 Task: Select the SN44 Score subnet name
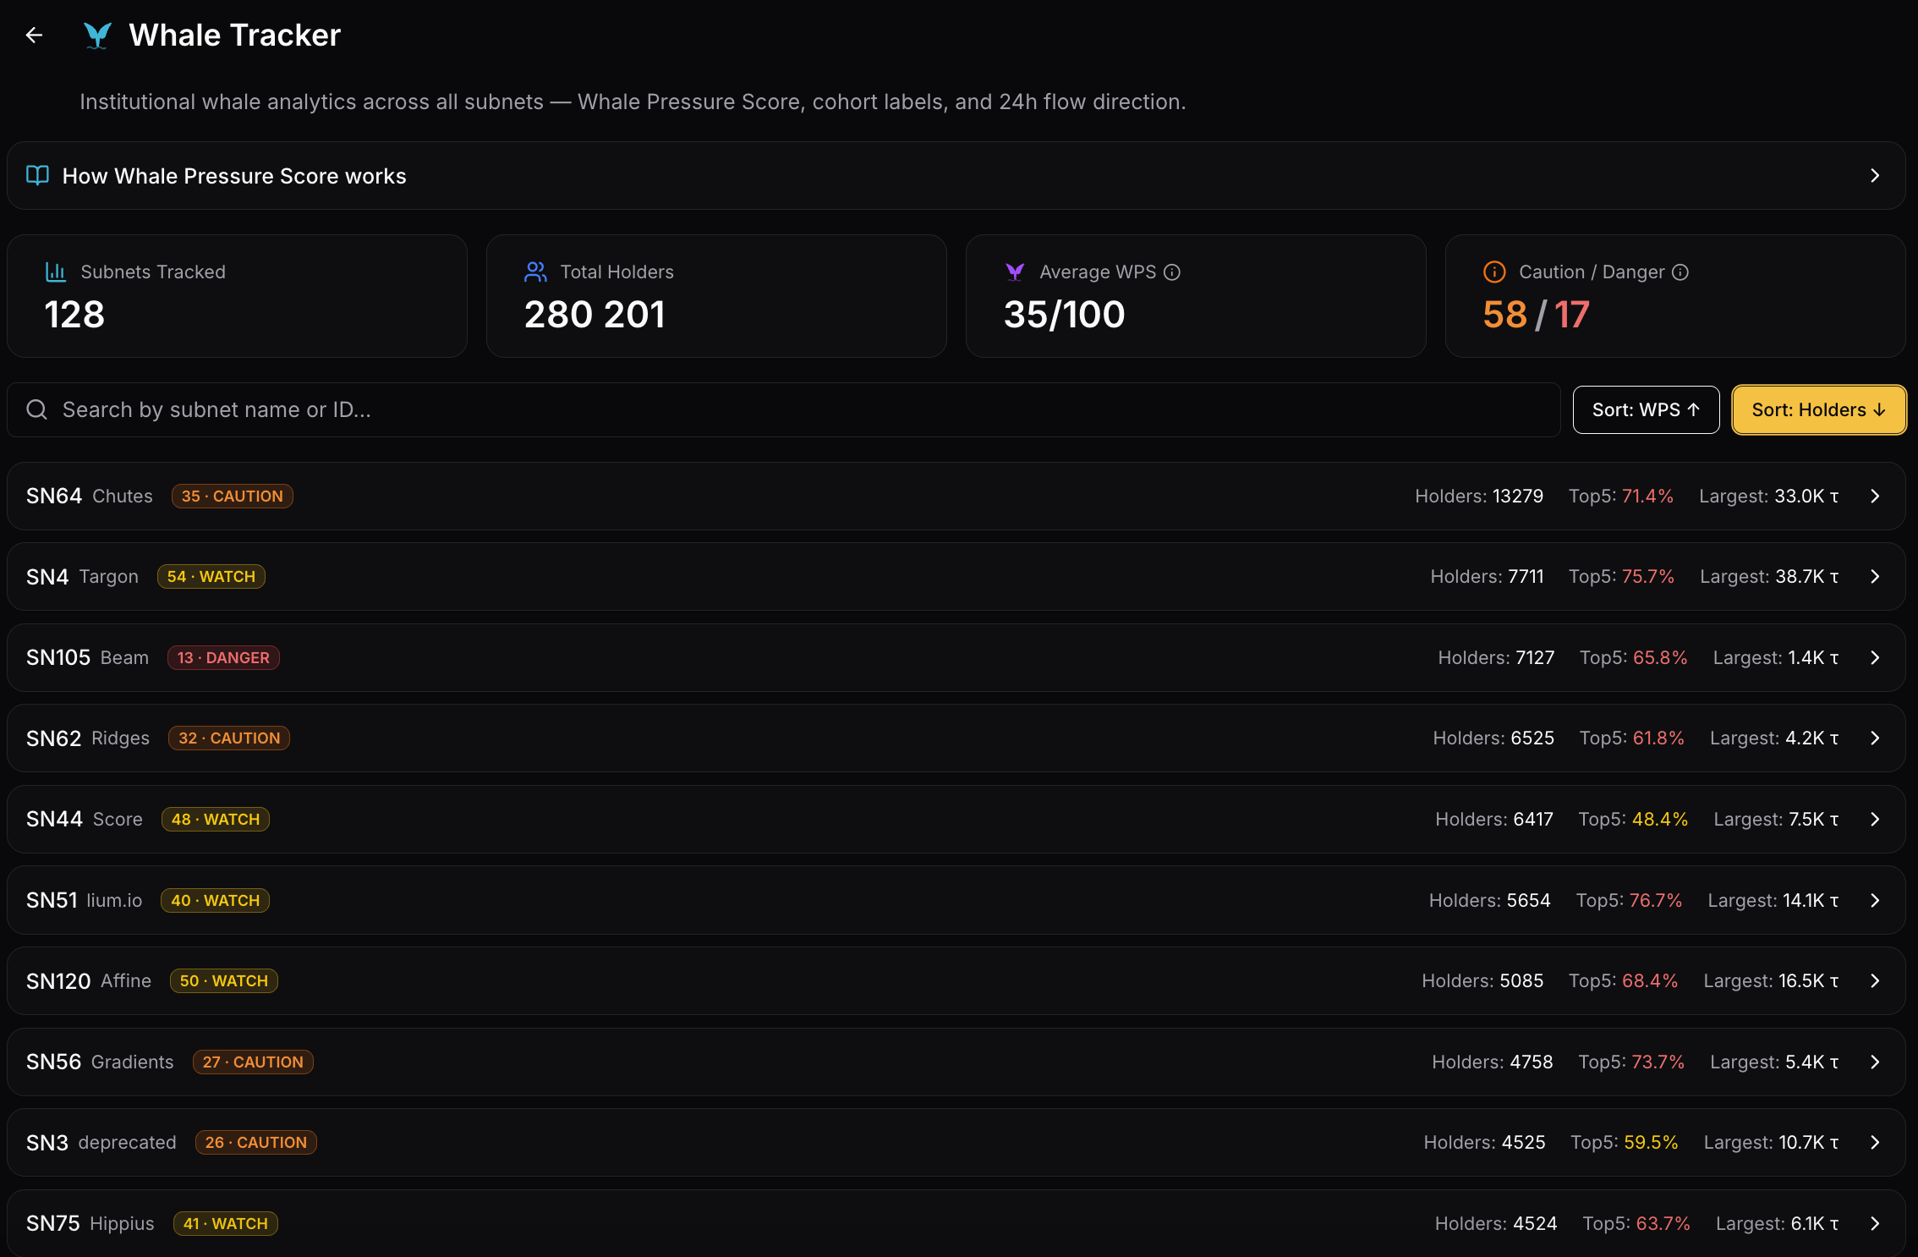point(85,819)
